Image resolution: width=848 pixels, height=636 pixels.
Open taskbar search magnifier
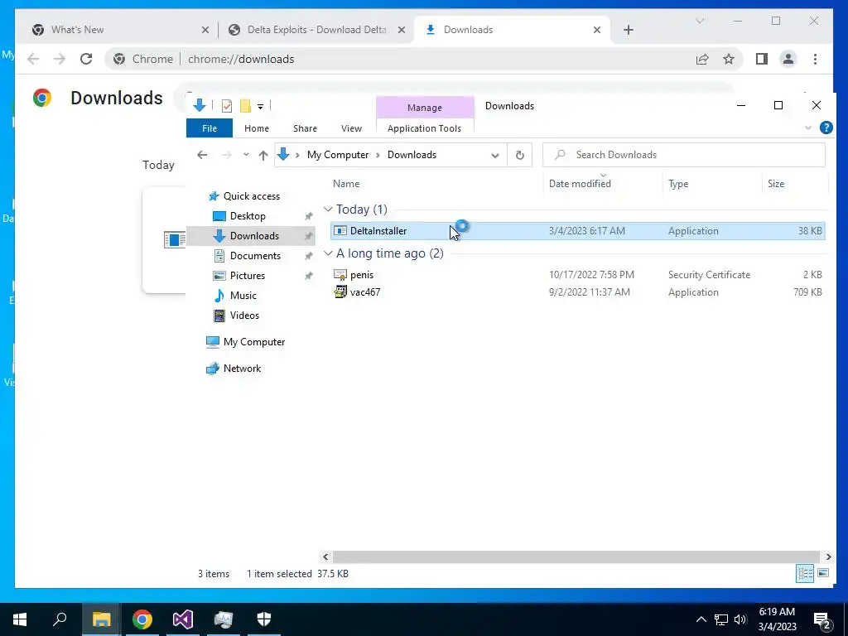click(60, 619)
